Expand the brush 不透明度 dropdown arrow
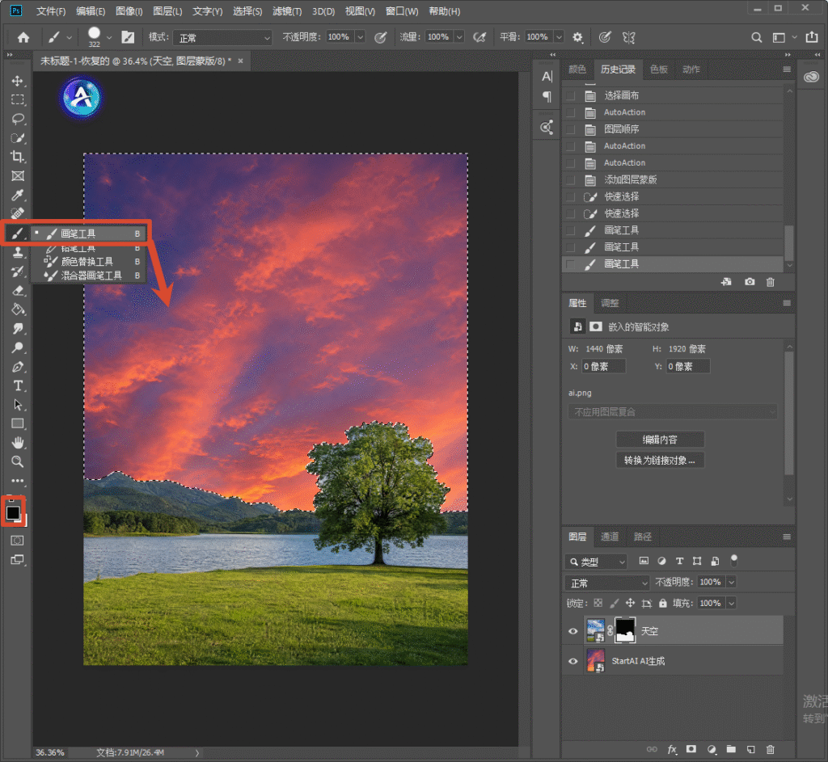Viewport: 828px width, 762px height. click(360, 37)
